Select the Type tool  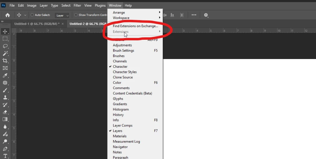[x=5, y=156]
